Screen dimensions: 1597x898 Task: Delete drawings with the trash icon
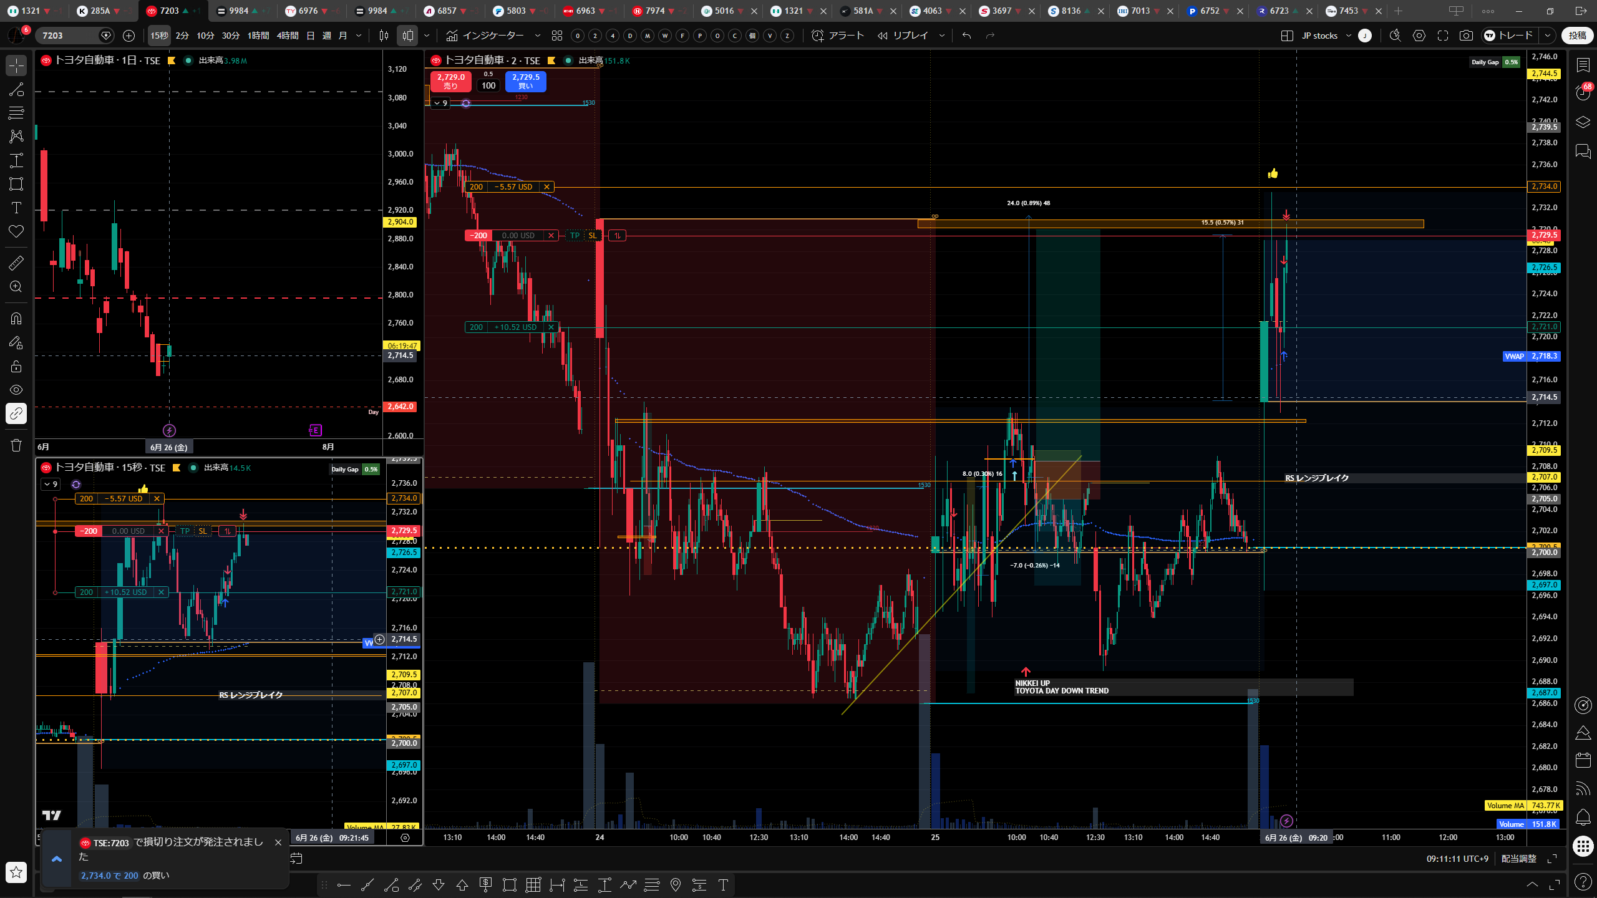click(x=16, y=445)
